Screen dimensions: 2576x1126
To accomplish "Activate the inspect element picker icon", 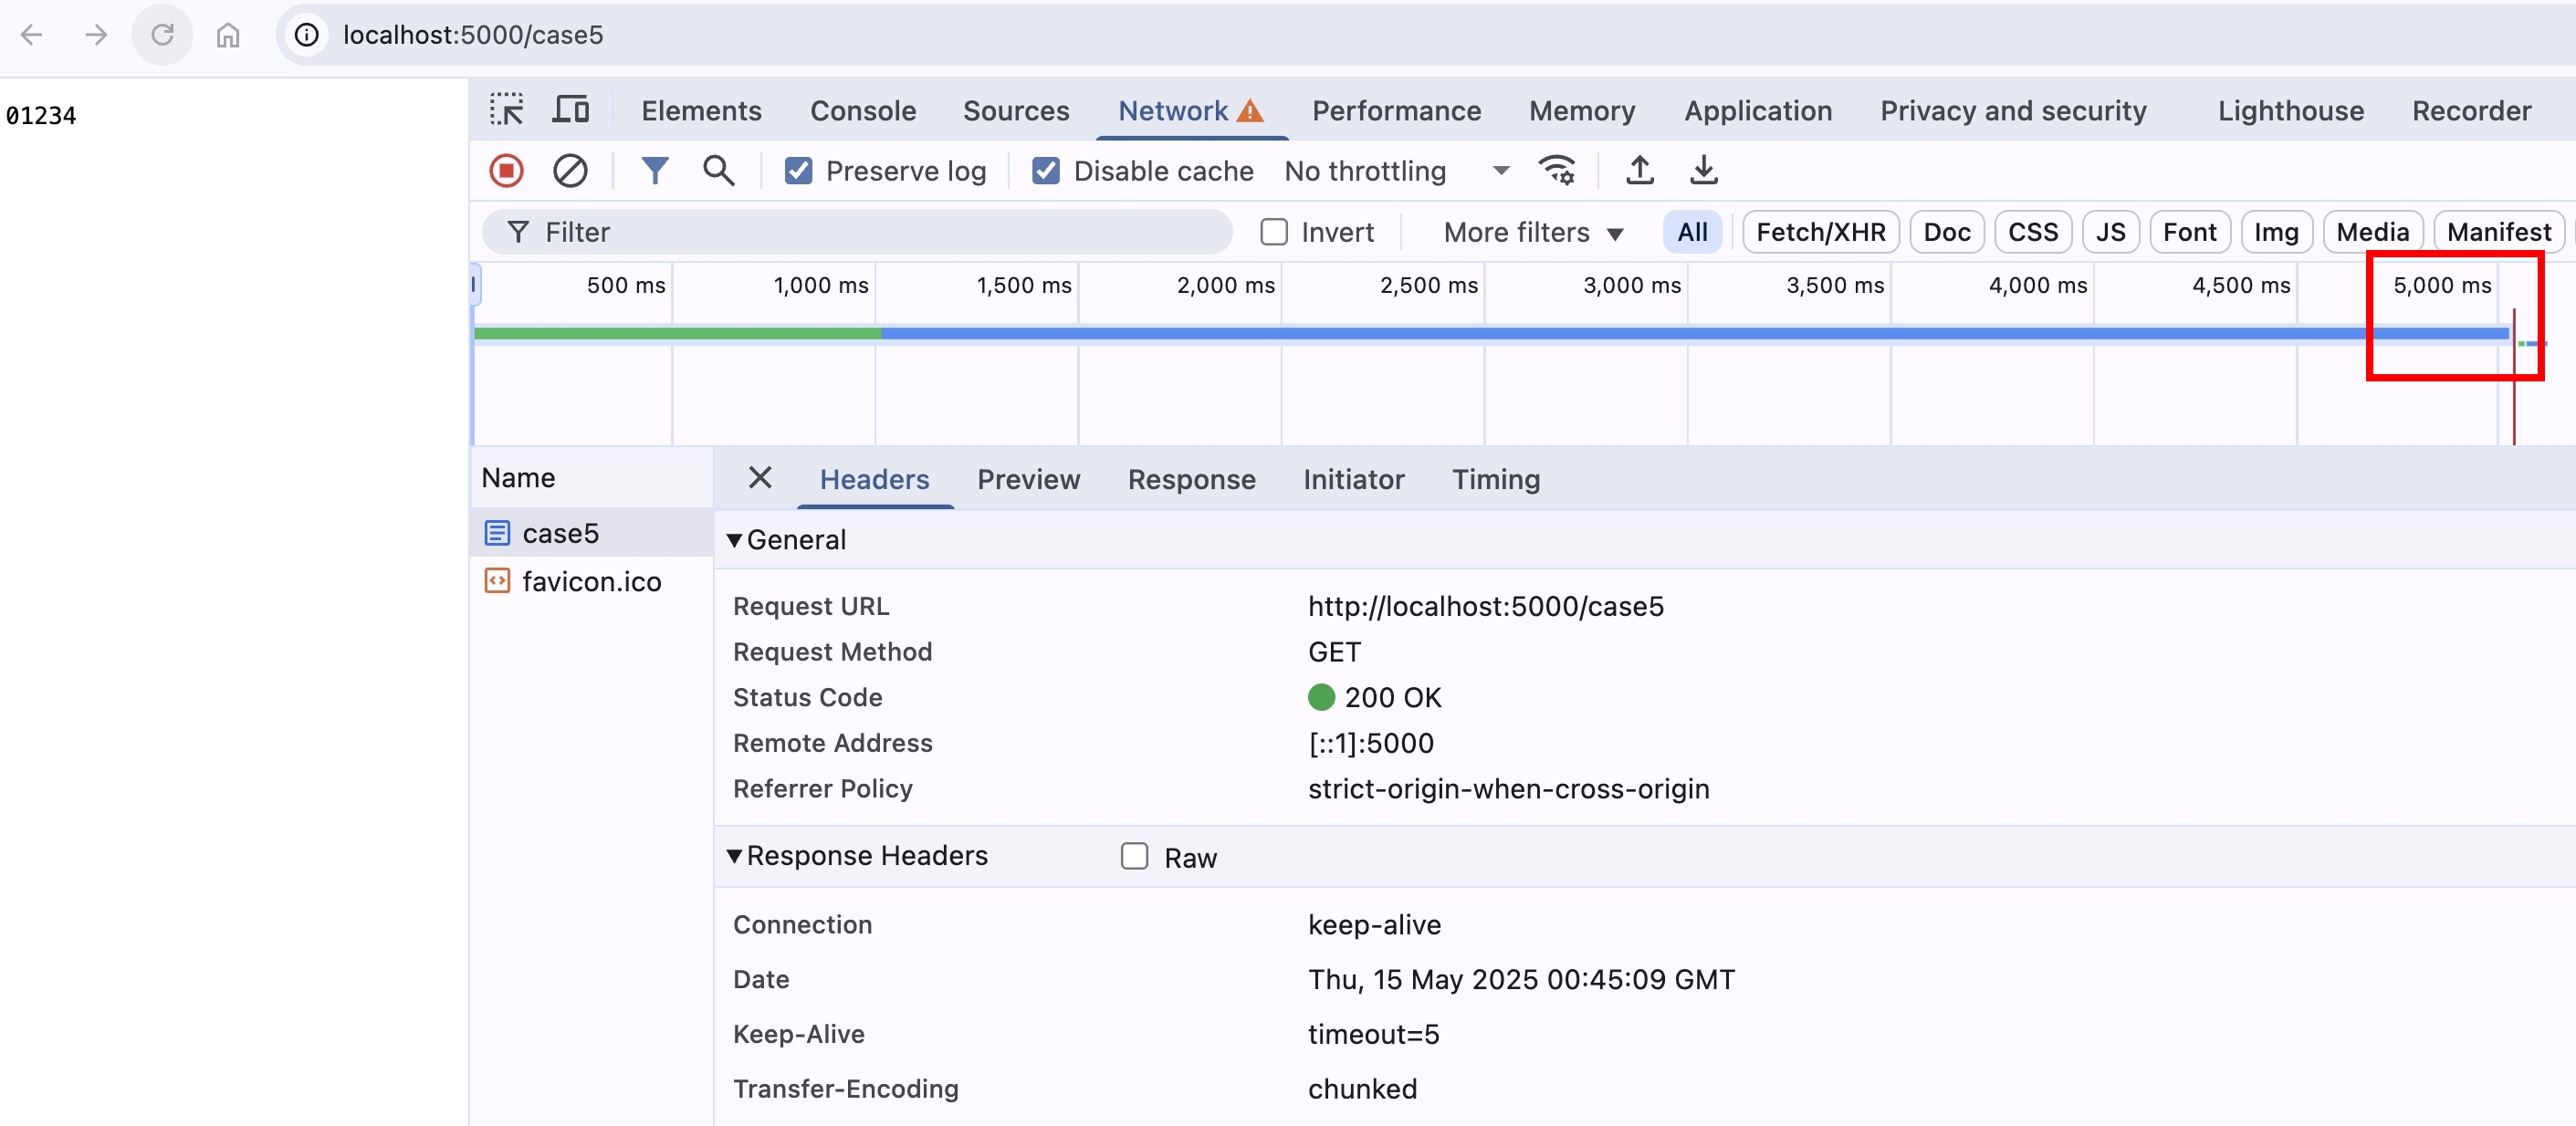I will click(x=507, y=110).
